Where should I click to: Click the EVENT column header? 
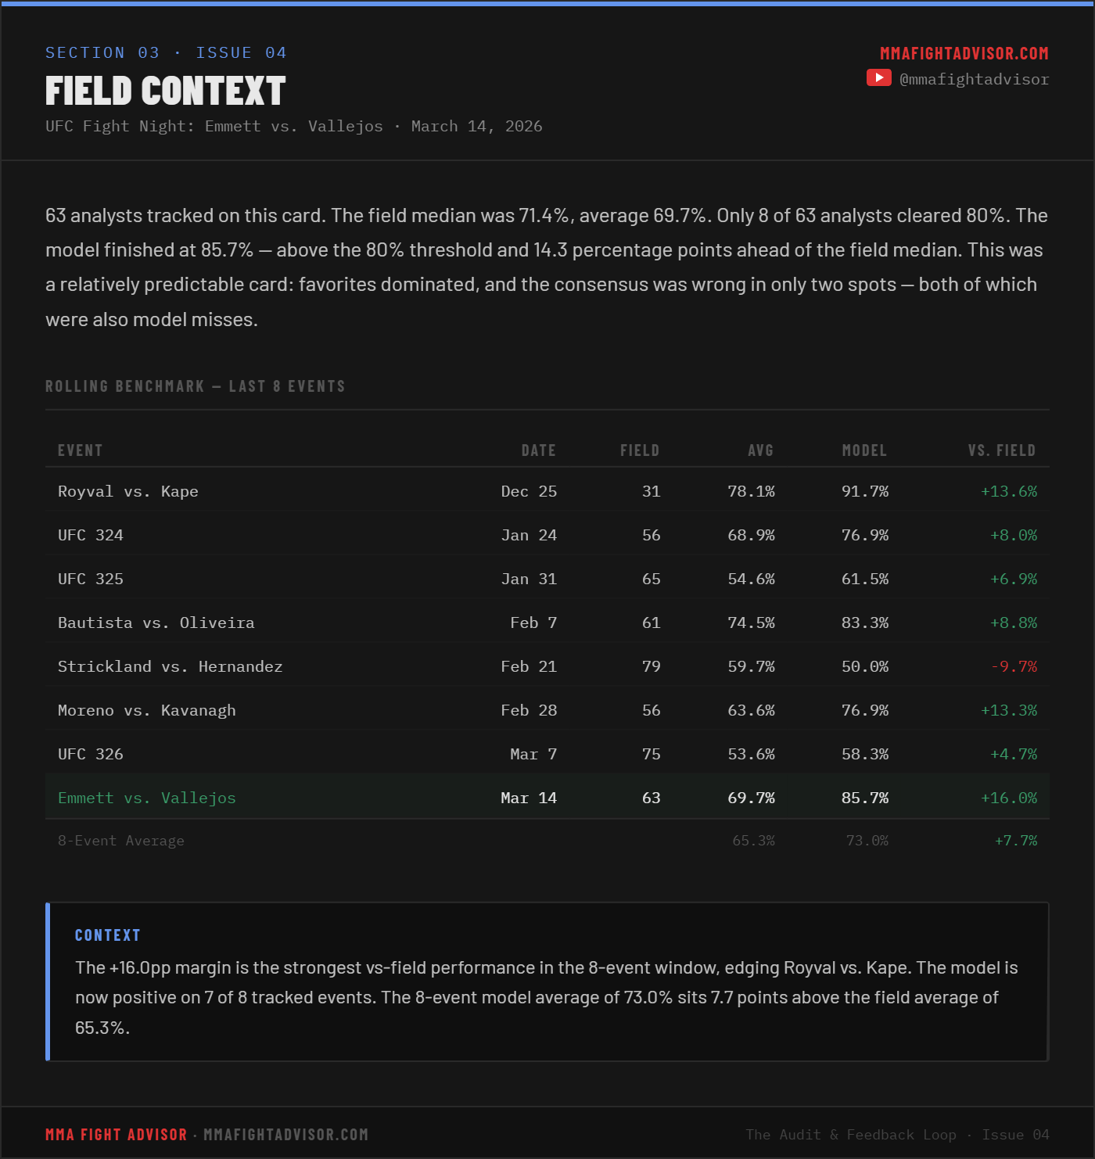point(80,450)
